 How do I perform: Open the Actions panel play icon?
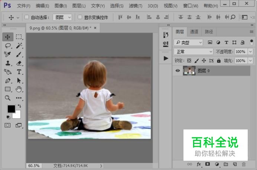[166, 58]
